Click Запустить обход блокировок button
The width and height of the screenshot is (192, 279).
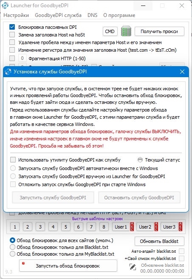point(68,266)
